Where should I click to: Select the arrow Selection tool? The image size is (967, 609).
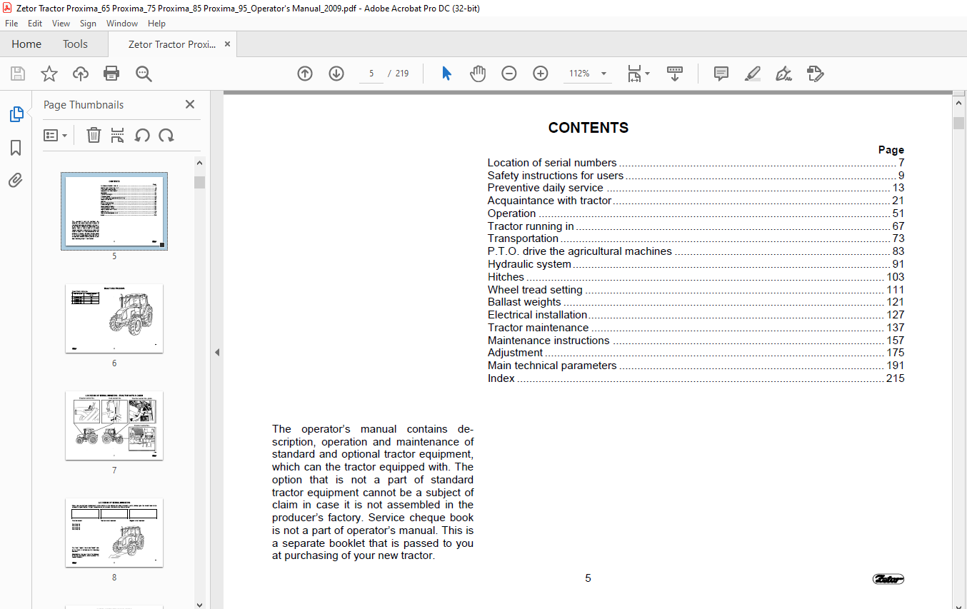point(446,74)
